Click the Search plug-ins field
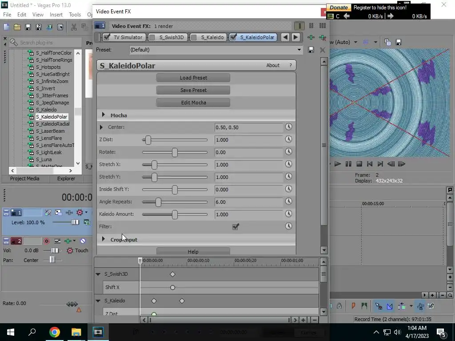This screenshot has height=341, width=455. click(46, 43)
